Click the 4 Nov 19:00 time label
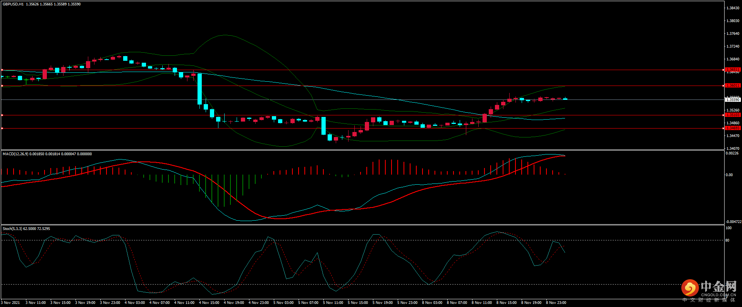 tap(234, 303)
